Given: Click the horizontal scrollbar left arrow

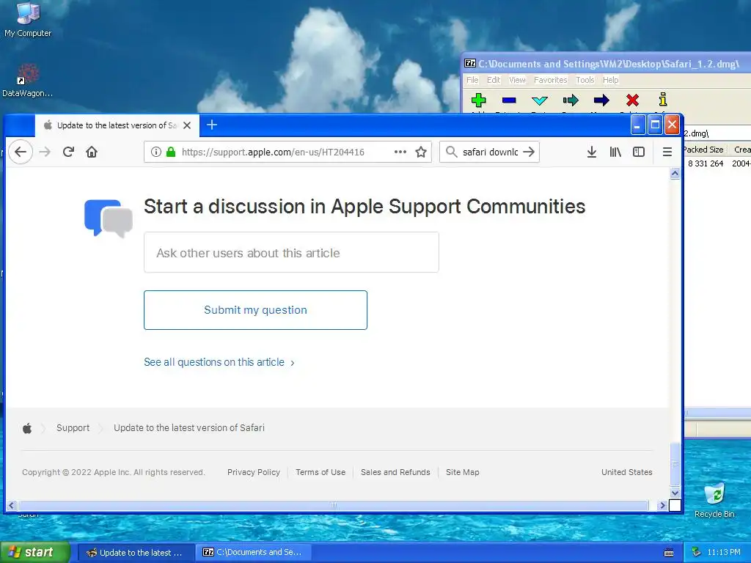Looking at the screenshot, I should click(x=12, y=505).
